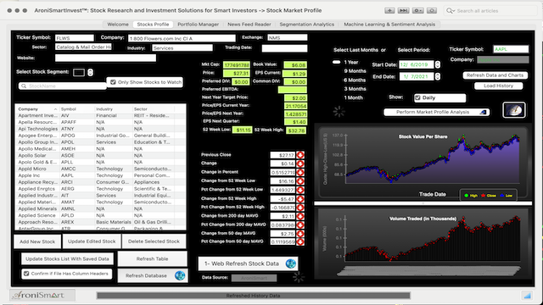Click the Ticker Symbol field showing FLWS
Viewport: 543px width, 305px height.
tap(75, 37)
